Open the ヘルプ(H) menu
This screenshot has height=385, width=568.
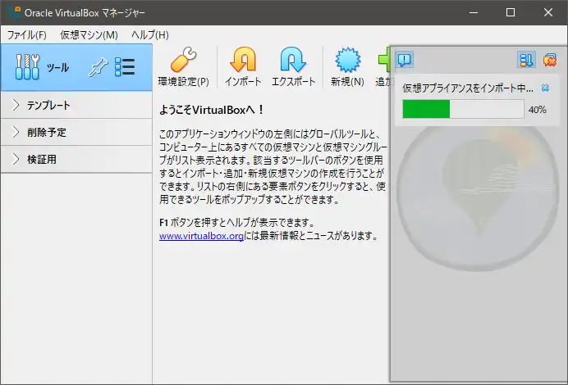pyautogui.click(x=150, y=35)
